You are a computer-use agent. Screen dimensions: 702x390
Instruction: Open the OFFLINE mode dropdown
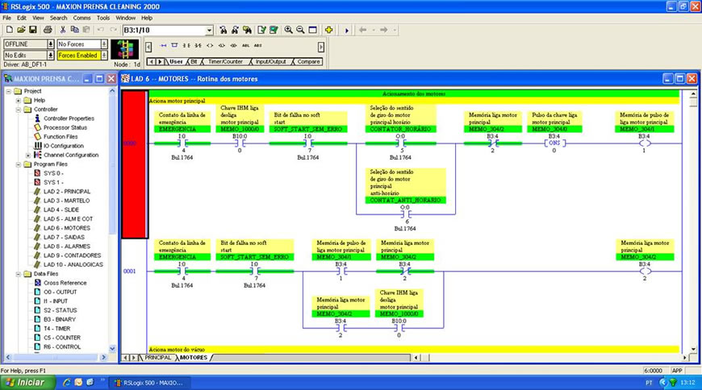click(51, 44)
